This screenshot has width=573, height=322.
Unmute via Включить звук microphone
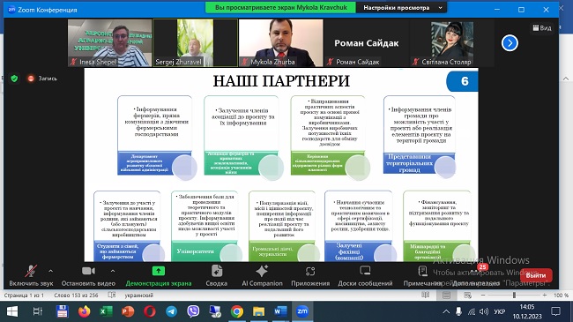tap(31, 271)
